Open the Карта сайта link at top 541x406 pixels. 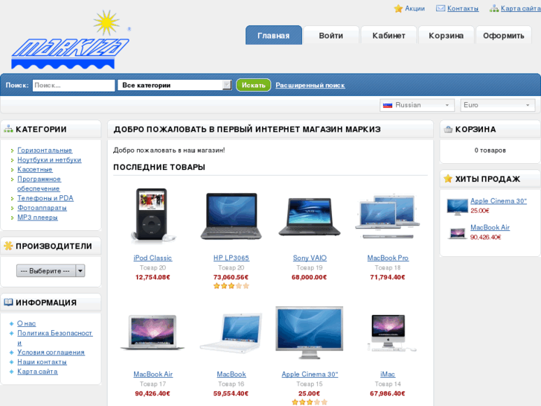(x=521, y=8)
